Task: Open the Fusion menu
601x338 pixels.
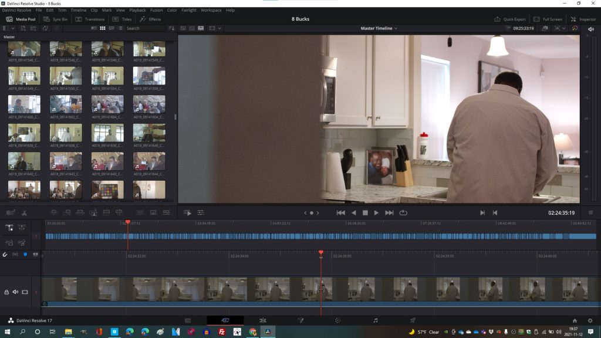Action: tap(156, 10)
